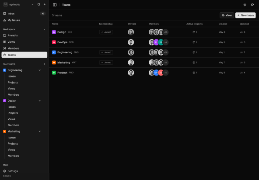
Task: Collapse Marketing team in sidebar
Action: pos(40,132)
